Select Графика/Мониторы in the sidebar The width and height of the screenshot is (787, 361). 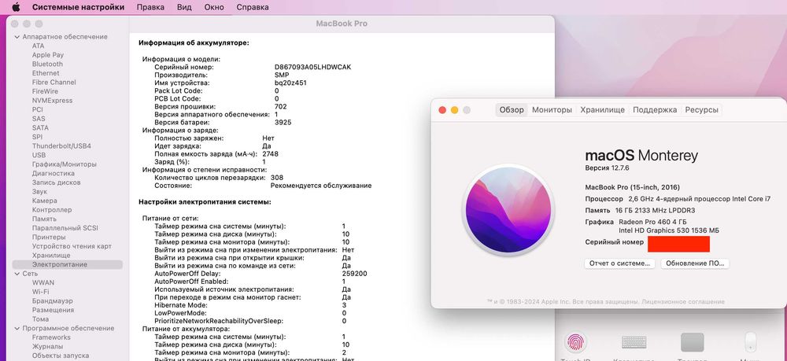pyautogui.click(x=65, y=164)
